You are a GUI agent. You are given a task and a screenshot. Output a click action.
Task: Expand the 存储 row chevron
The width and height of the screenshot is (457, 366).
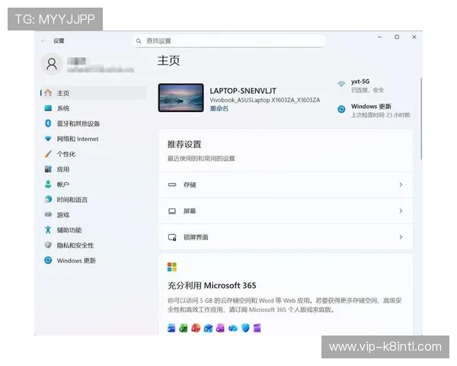click(401, 185)
